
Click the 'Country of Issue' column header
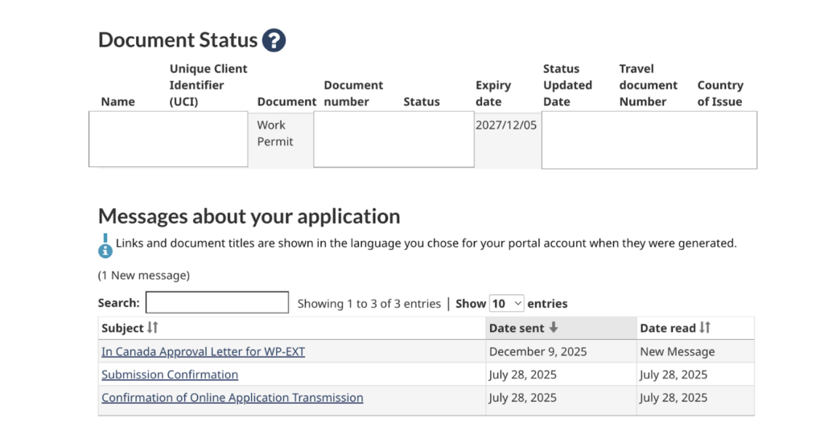pyautogui.click(x=720, y=93)
